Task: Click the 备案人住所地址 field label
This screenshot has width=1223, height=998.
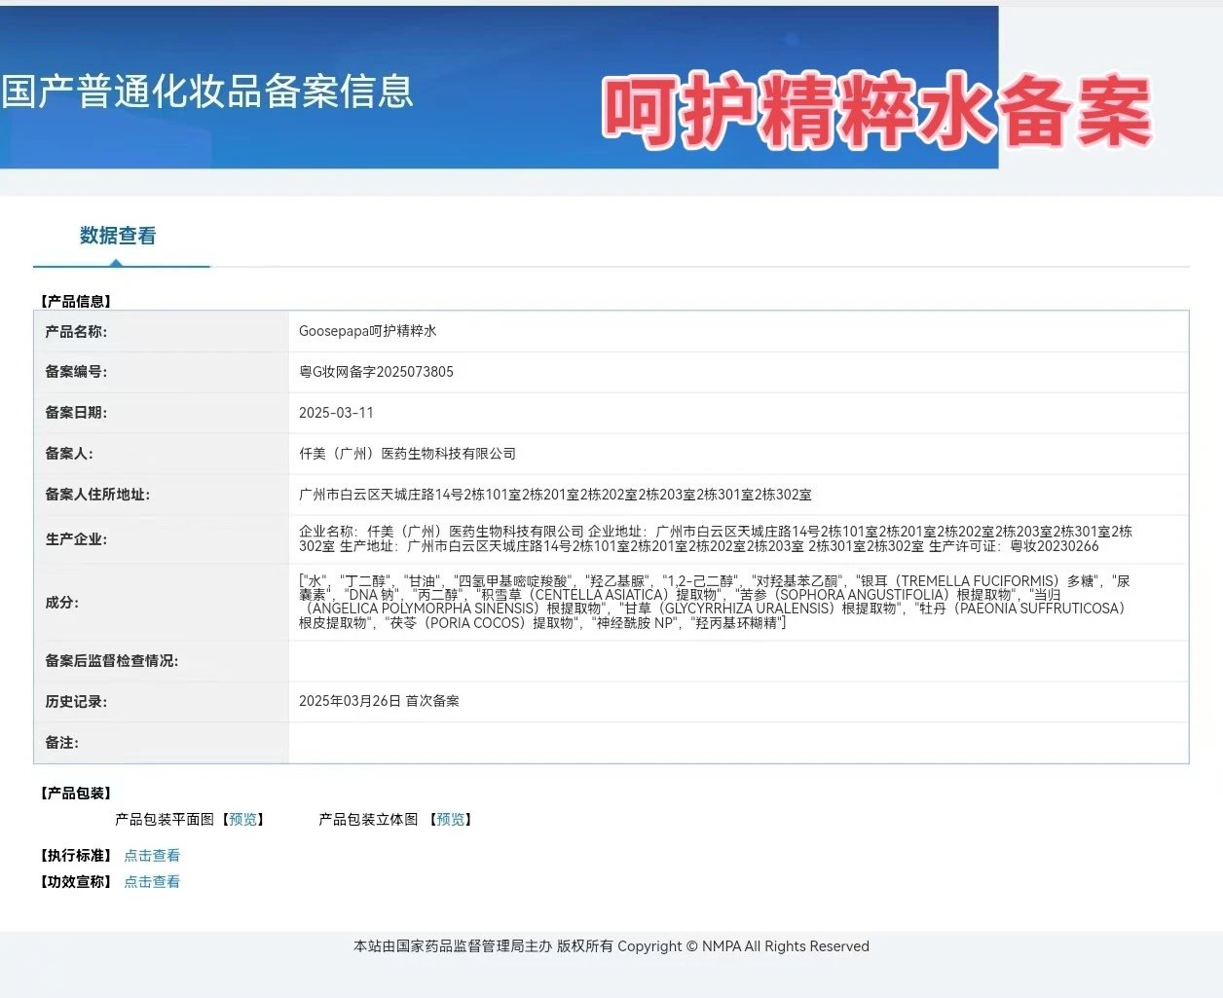Action: coord(97,495)
